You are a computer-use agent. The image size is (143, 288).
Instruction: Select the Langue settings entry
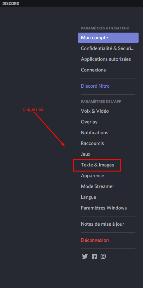(108, 197)
